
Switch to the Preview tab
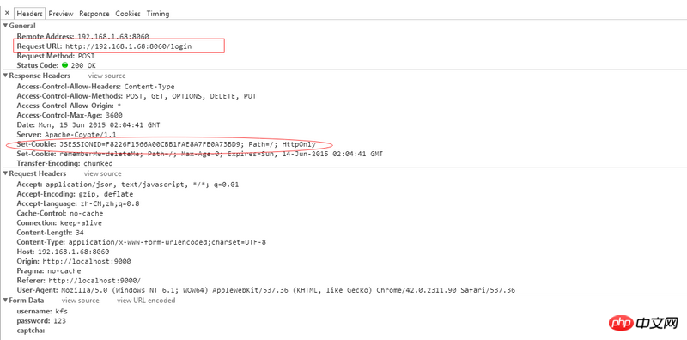tap(61, 14)
